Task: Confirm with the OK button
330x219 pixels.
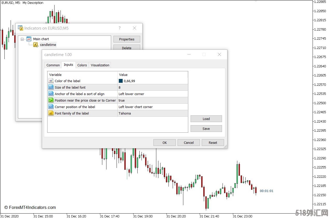Action: (165, 143)
